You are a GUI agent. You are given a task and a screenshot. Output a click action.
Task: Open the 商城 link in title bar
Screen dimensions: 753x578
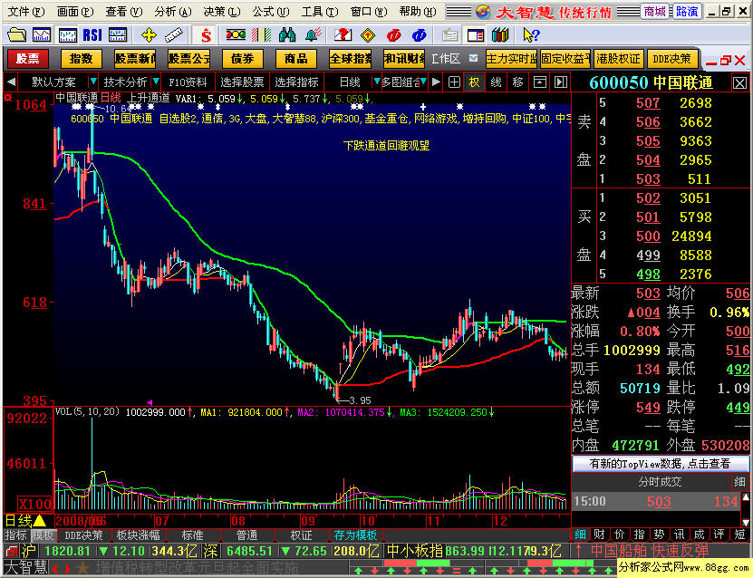655,12
